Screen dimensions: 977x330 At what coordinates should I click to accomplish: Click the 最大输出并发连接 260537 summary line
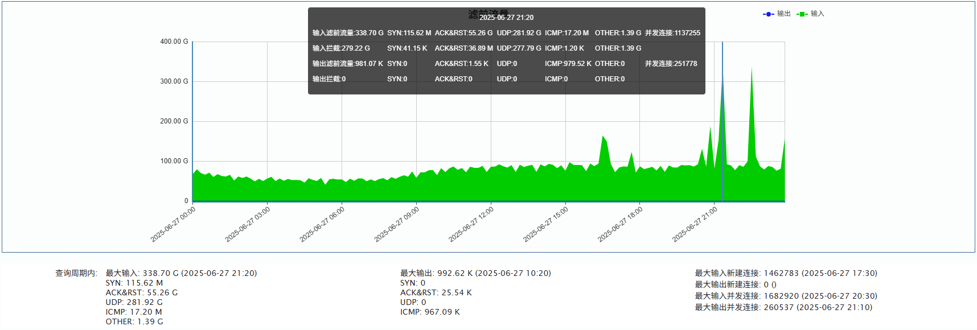(783, 307)
